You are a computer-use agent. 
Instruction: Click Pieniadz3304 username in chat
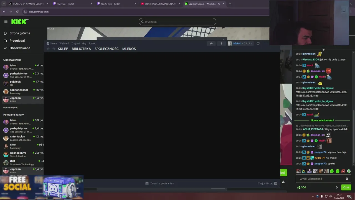[310, 59]
